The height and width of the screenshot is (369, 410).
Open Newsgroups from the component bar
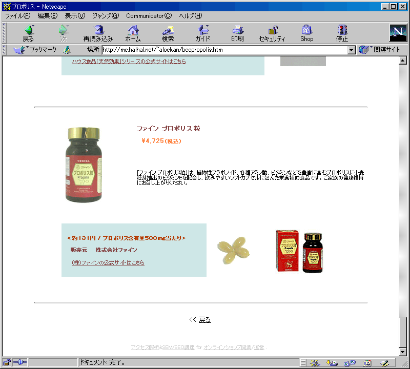click(x=350, y=363)
